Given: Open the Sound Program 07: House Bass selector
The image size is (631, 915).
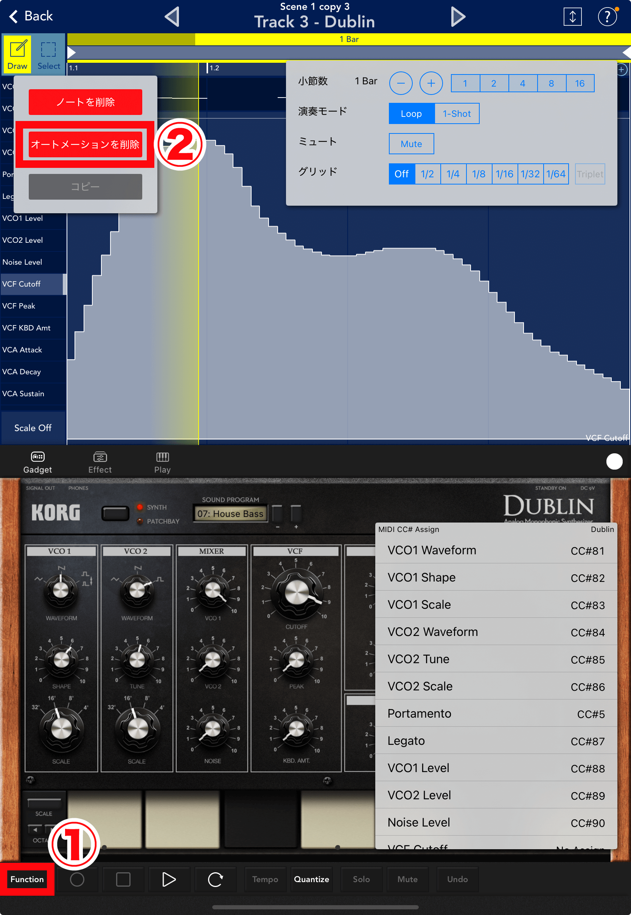Looking at the screenshot, I should point(230,513).
